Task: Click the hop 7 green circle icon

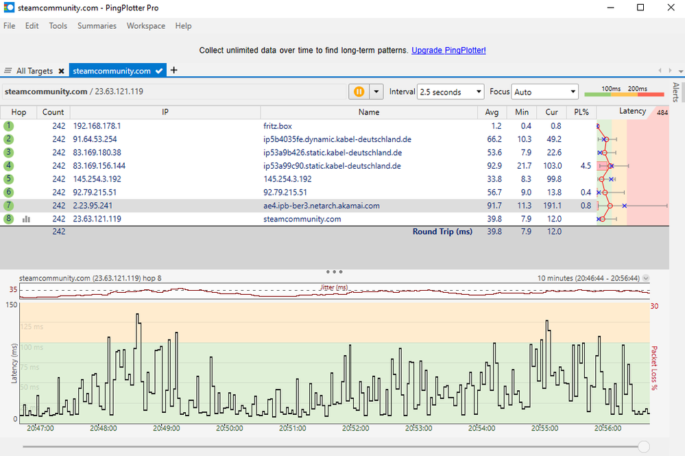Action: (x=8, y=205)
